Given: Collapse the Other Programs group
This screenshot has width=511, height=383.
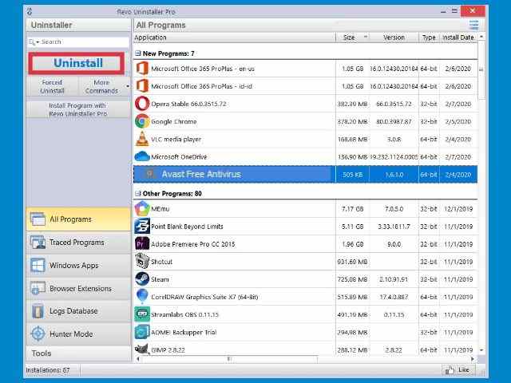Looking at the screenshot, I should point(138,193).
